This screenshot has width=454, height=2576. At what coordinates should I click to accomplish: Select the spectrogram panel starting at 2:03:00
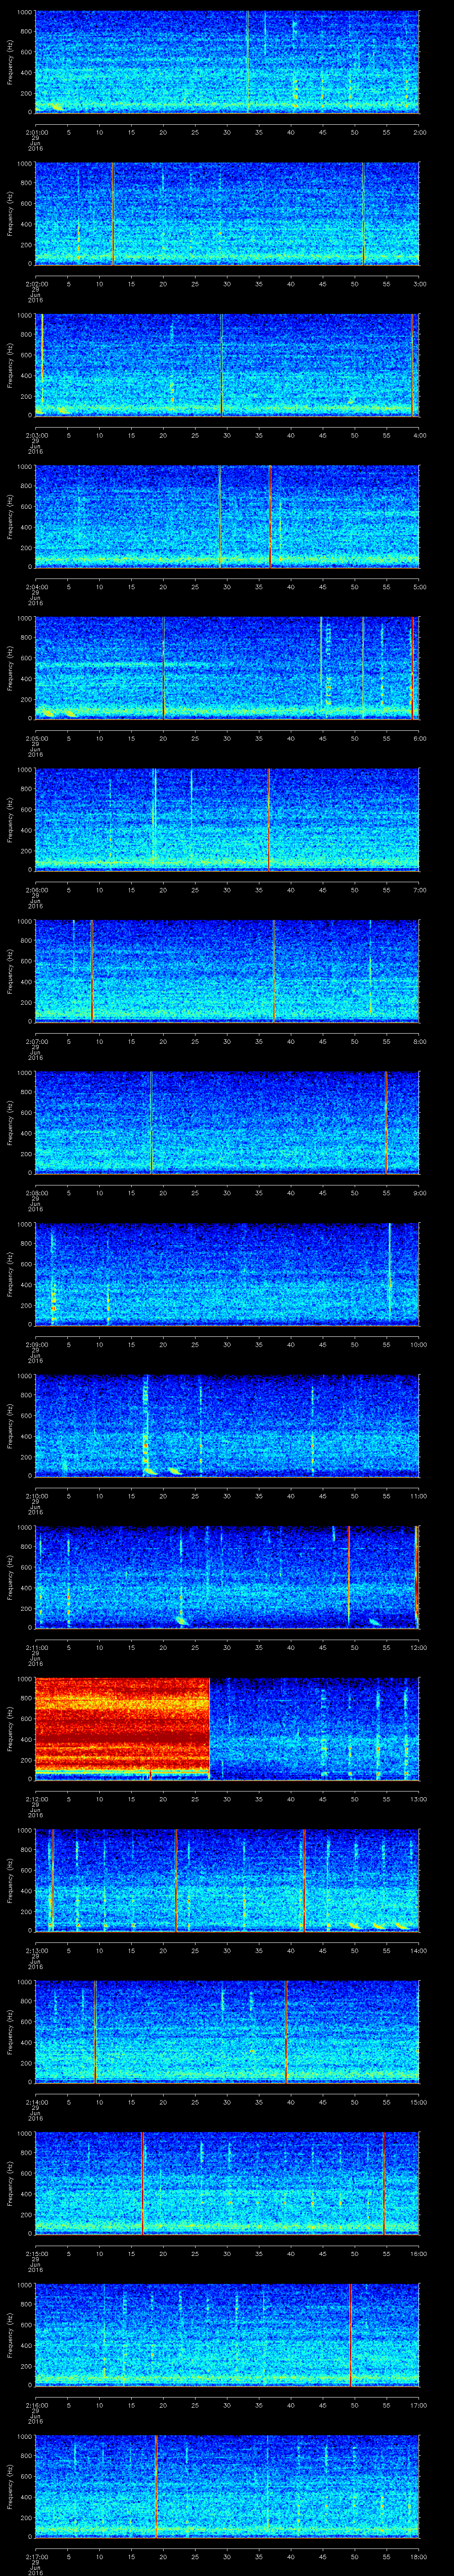227,365
